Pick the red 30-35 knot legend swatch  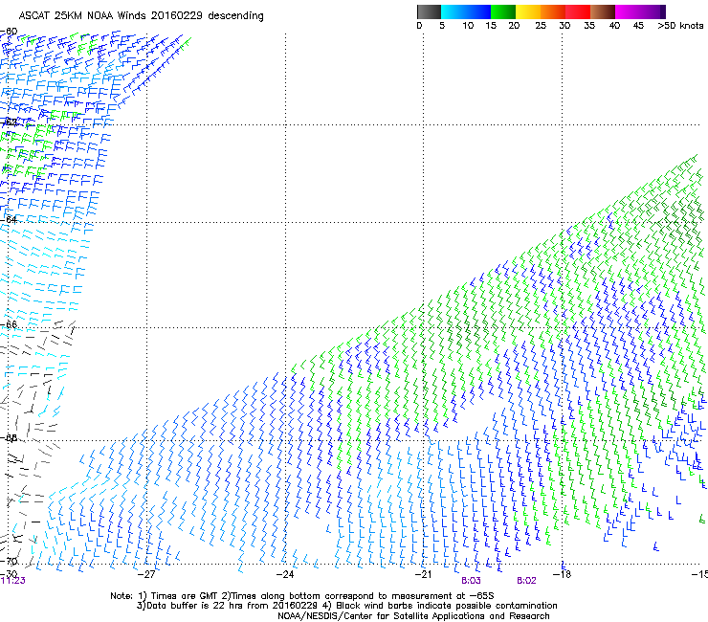(x=578, y=11)
